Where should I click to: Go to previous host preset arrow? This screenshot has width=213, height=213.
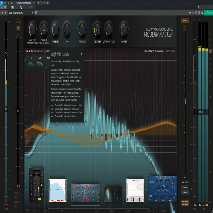(x=11, y=3)
